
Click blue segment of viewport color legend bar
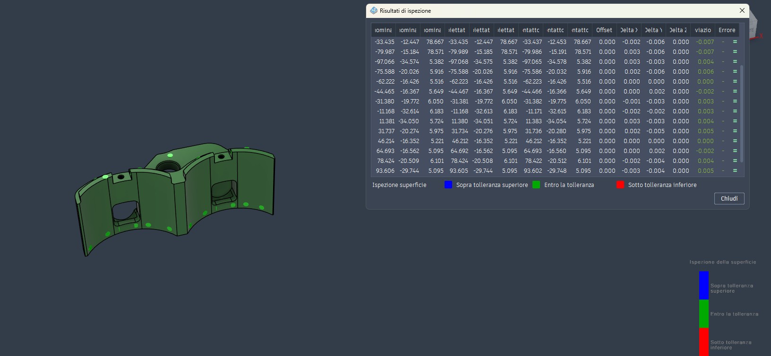click(704, 285)
